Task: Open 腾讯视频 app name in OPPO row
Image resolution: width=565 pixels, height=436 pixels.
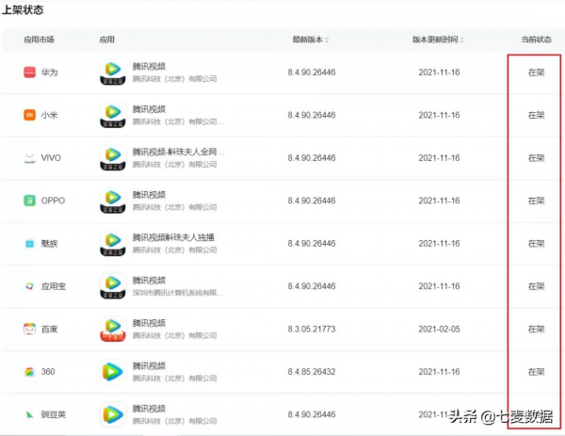Action: tap(149, 195)
